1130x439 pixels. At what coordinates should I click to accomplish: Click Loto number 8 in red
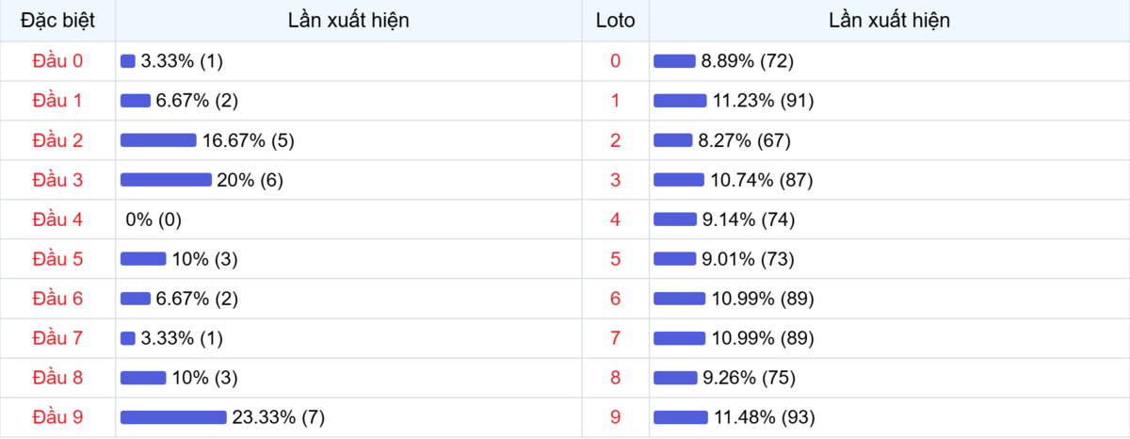[616, 378]
